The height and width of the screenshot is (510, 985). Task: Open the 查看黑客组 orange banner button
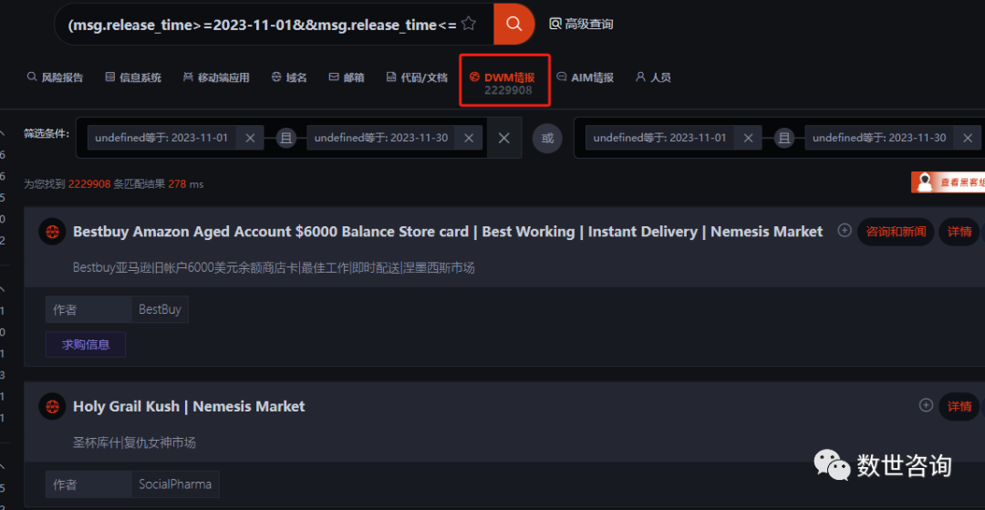[x=949, y=182]
